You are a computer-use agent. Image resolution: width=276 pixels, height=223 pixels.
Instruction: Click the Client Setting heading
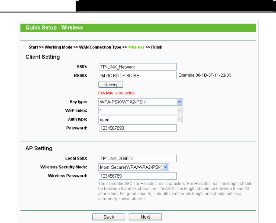click(43, 57)
